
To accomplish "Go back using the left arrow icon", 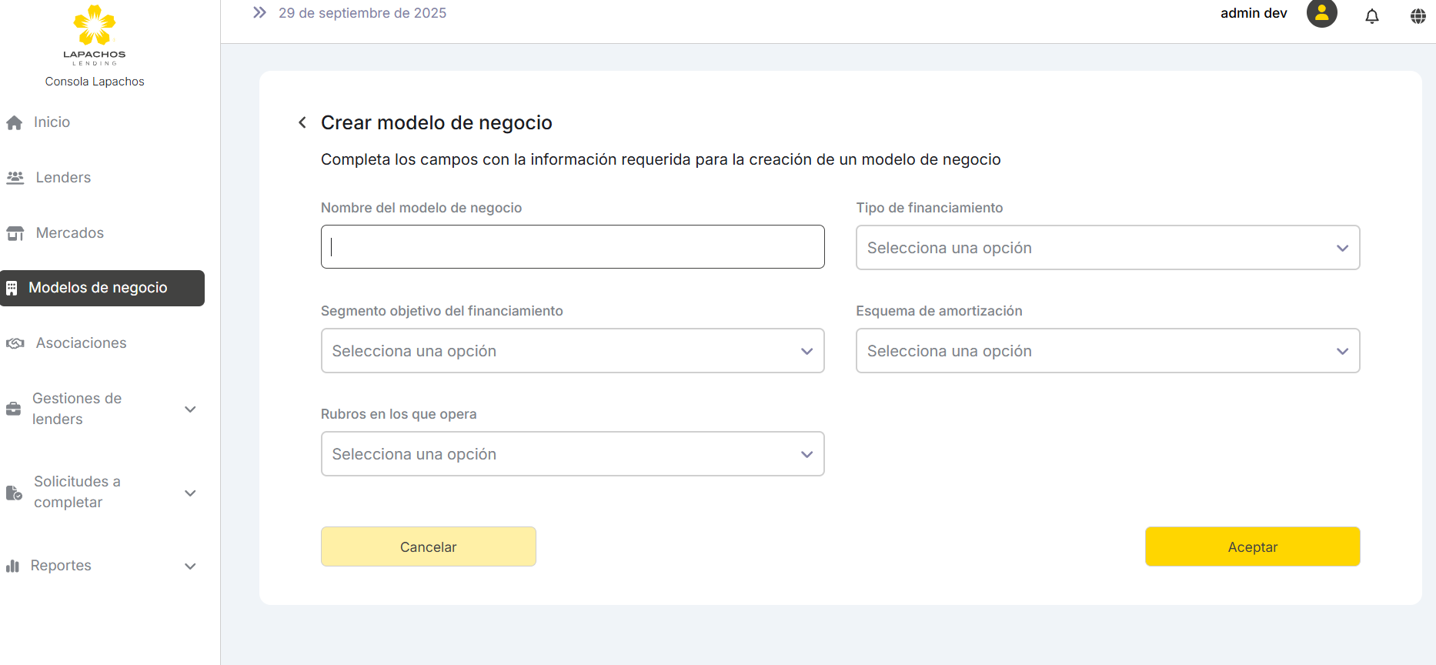I will tap(302, 123).
